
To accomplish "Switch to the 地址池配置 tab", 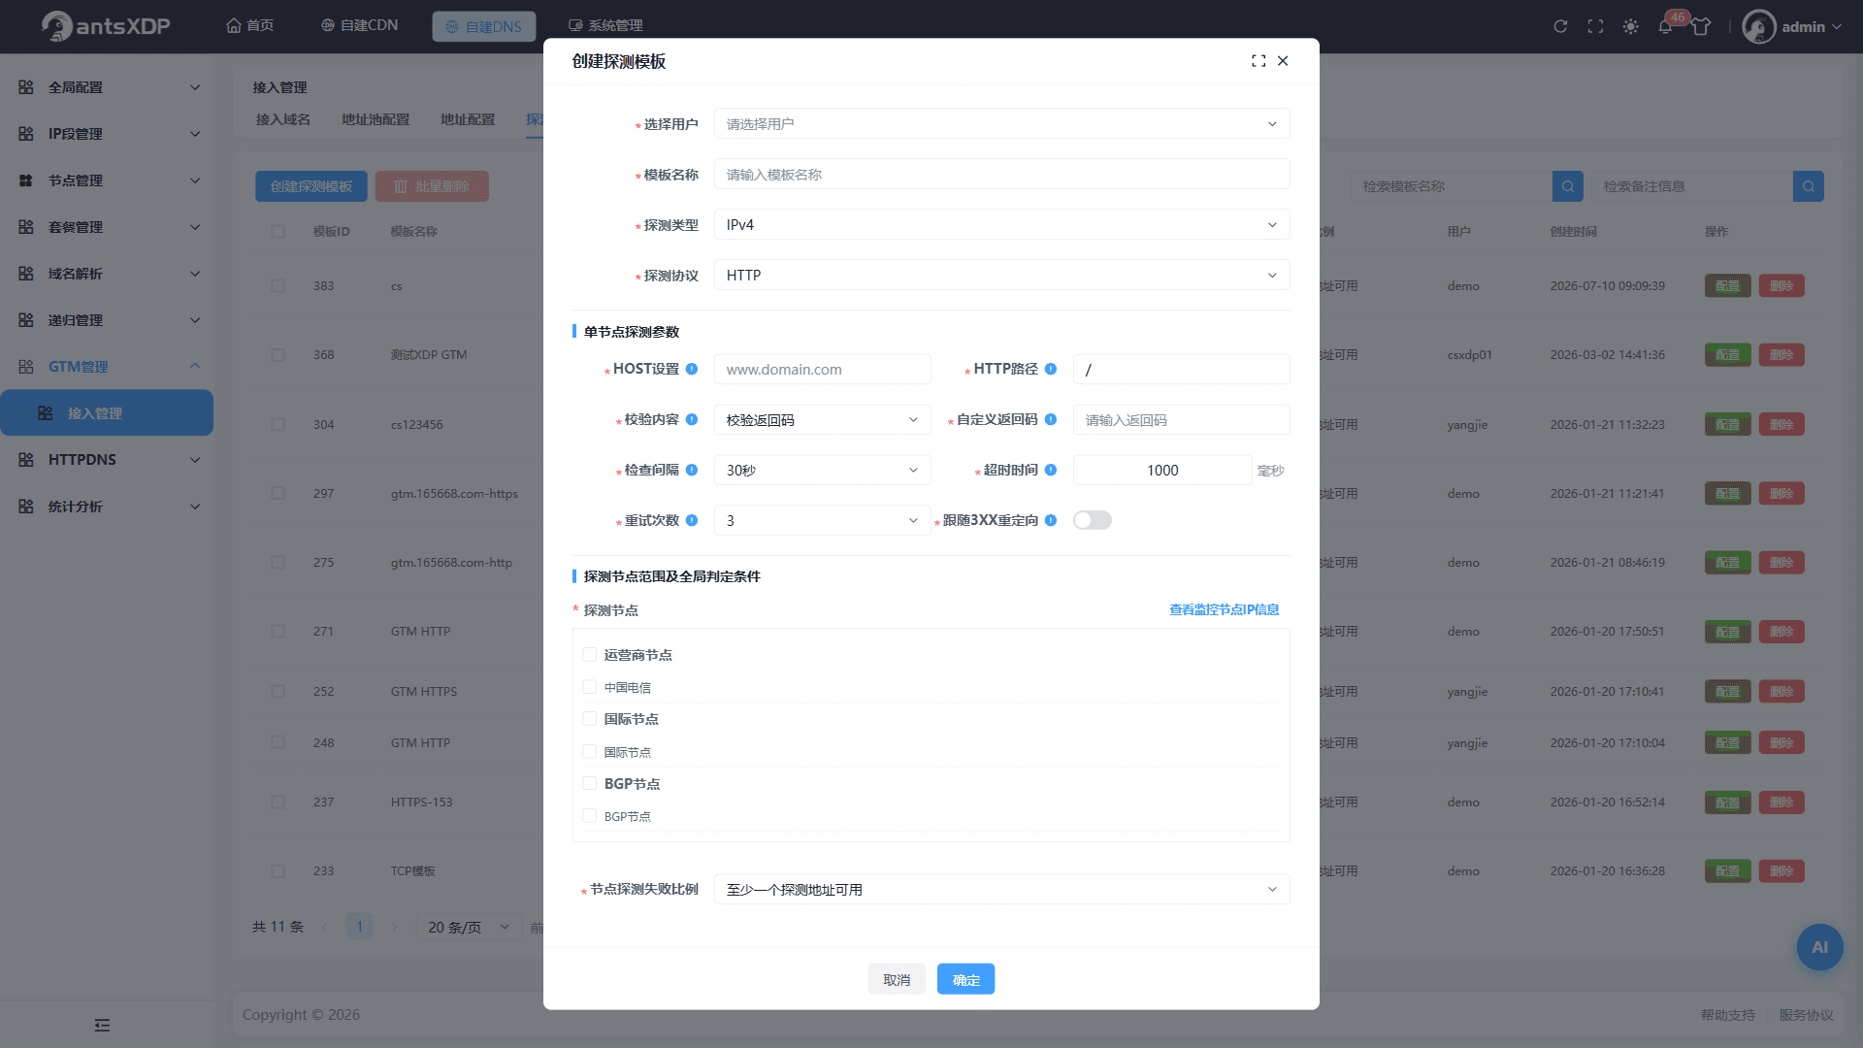I will coord(375,119).
